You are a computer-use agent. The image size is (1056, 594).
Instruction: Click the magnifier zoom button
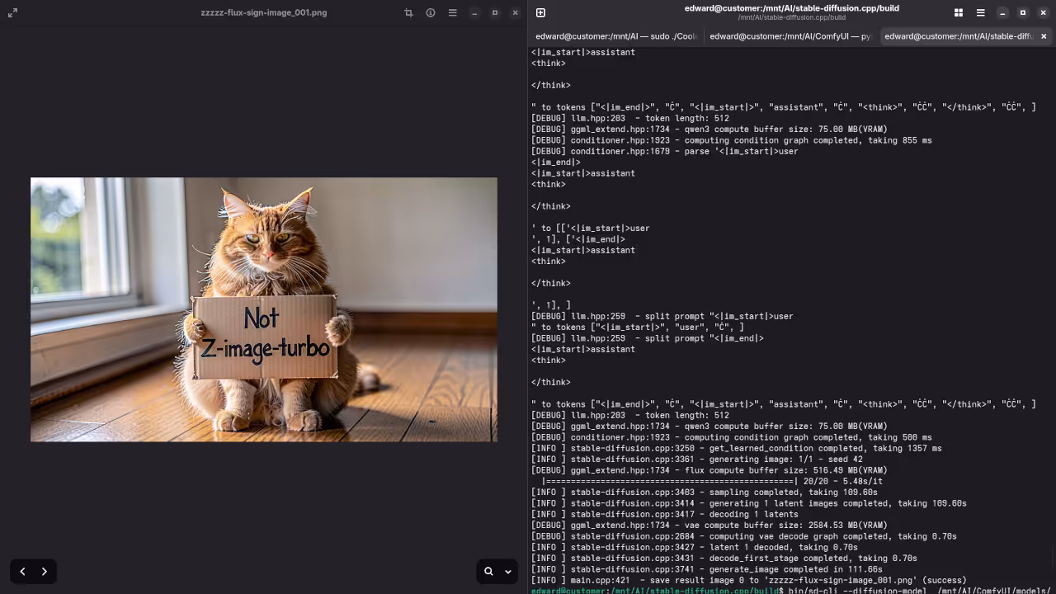click(488, 571)
